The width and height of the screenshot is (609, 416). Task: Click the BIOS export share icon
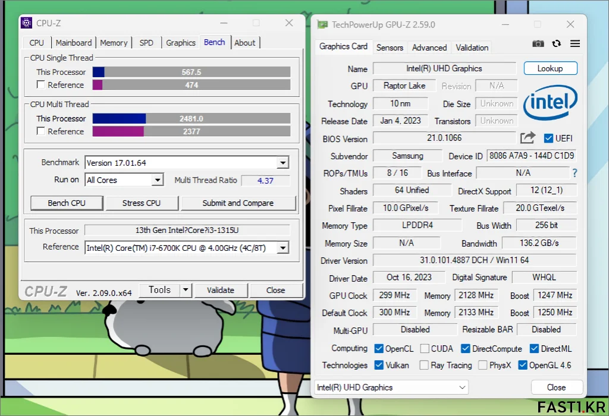pos(528,137)
